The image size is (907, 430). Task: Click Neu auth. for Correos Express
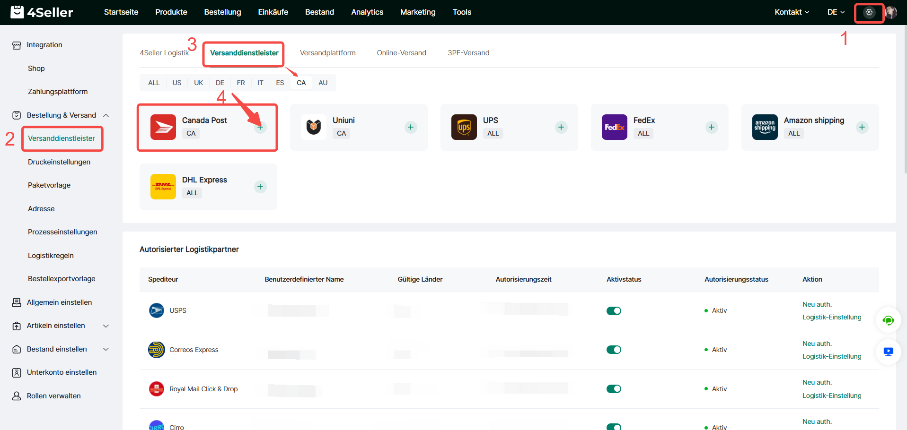point(817,344)
